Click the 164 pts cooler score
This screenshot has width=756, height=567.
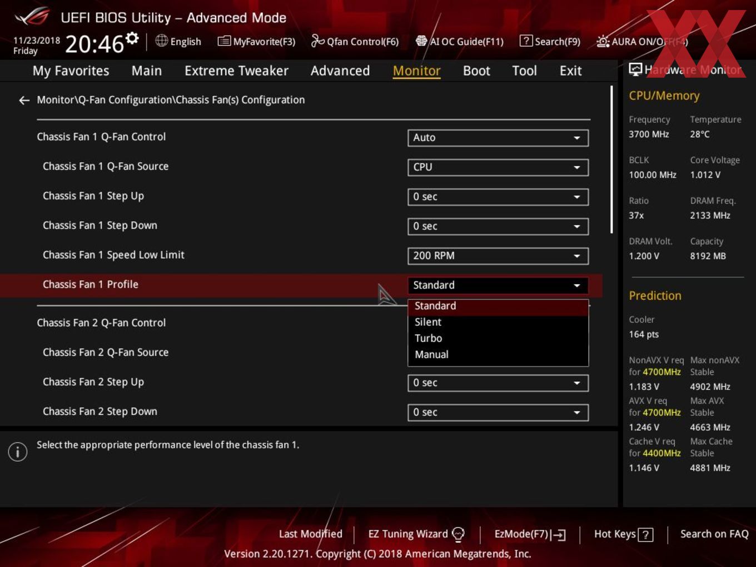tap(644, 335)
